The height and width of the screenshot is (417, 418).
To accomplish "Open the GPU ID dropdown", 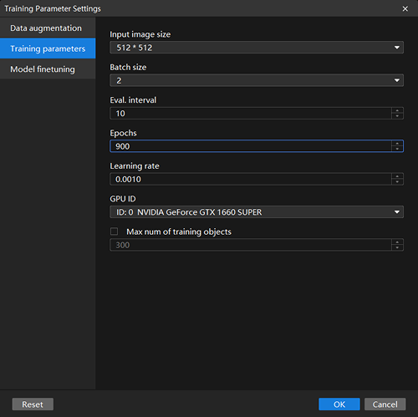I will (x=257, y=212).
